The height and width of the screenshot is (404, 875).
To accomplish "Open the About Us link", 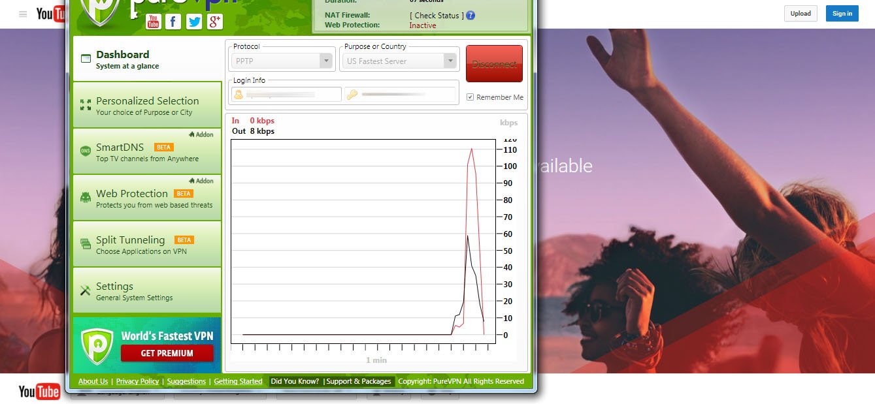I will point(93,381).
